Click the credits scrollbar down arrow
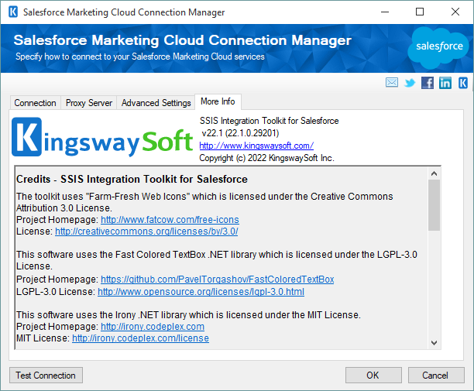Screen dimensions: 474x391 pos(434,343)
